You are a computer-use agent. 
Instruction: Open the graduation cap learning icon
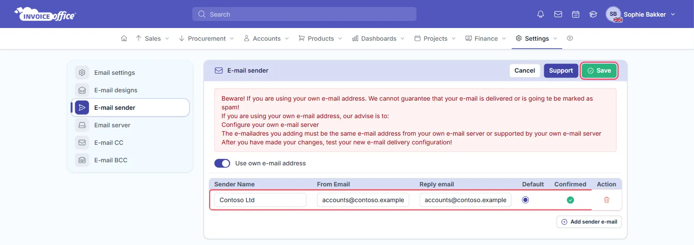pyautogui.click(x=593, y=14)
